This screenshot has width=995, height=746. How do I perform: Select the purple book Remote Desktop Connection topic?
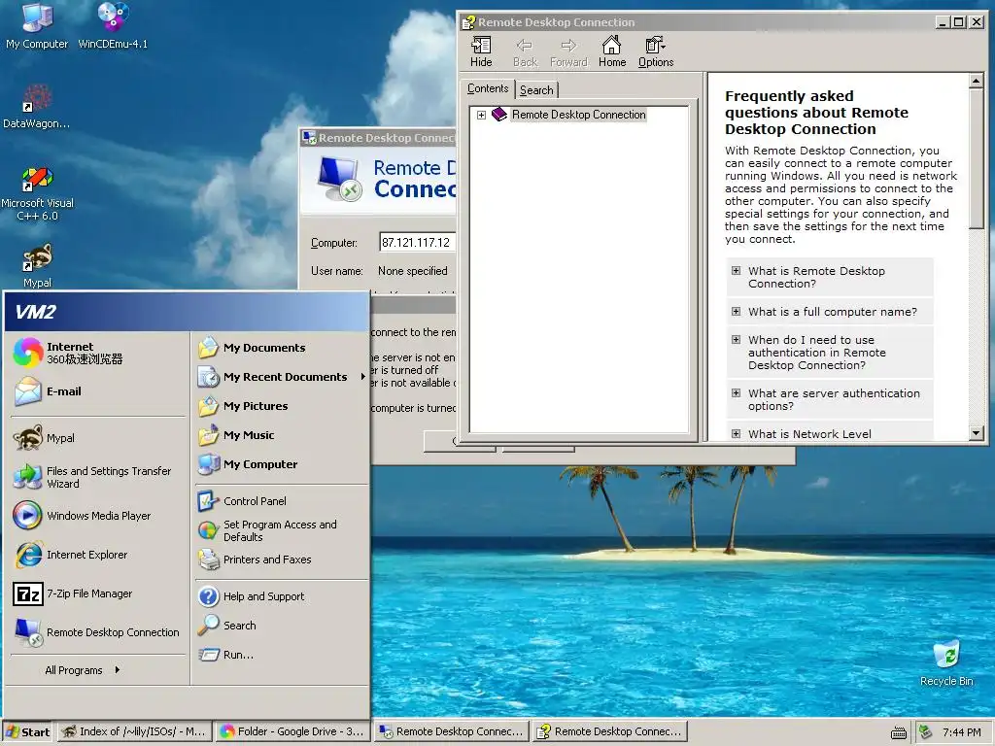tap(570, 115)
